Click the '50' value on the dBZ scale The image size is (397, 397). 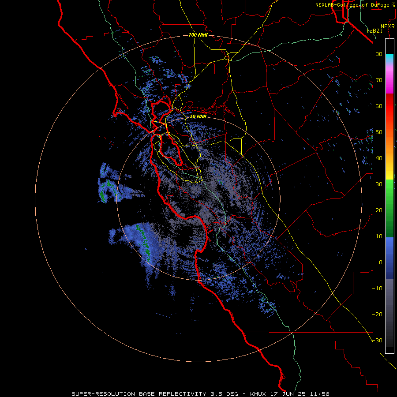click(x=379, y=132)
